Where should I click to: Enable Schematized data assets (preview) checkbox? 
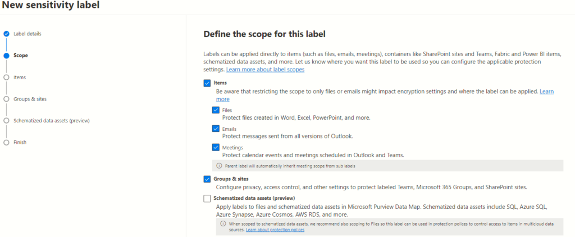(x=207, y=198)
